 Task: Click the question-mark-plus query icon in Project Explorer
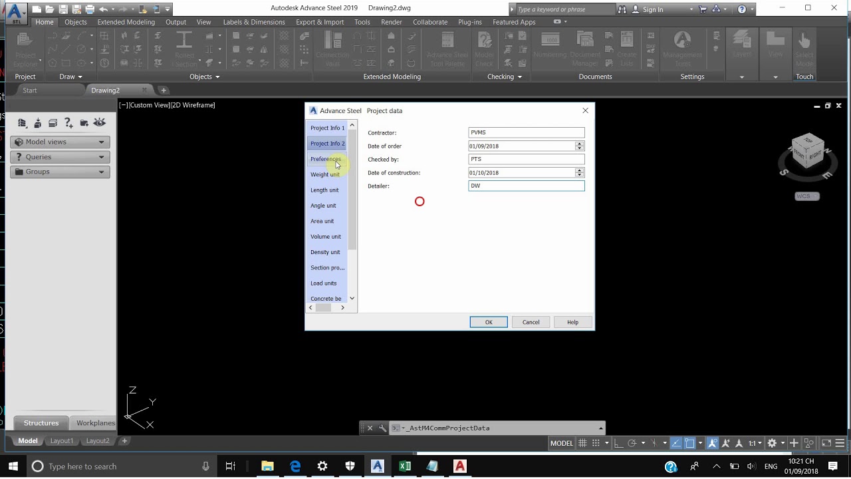(68, 122)
